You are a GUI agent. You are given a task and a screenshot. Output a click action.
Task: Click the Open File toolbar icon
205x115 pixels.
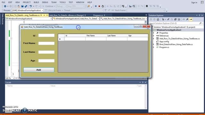(x=19, y=6)
